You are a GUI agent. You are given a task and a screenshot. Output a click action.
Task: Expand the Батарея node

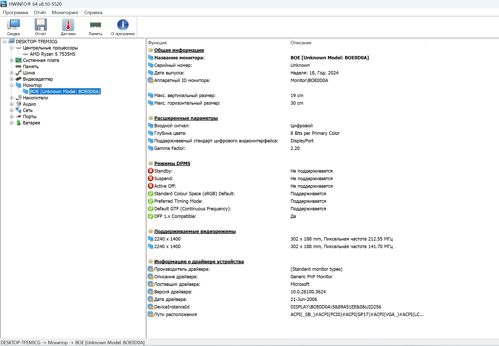tap(11, 123)
